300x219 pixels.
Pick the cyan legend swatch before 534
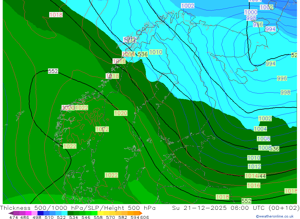click(x=64, y=213)
